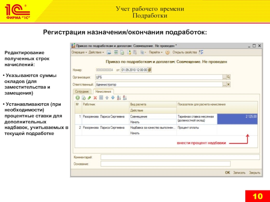Open the Операция dropdown menu
The image size is (270, 202).
click(79, 53)
